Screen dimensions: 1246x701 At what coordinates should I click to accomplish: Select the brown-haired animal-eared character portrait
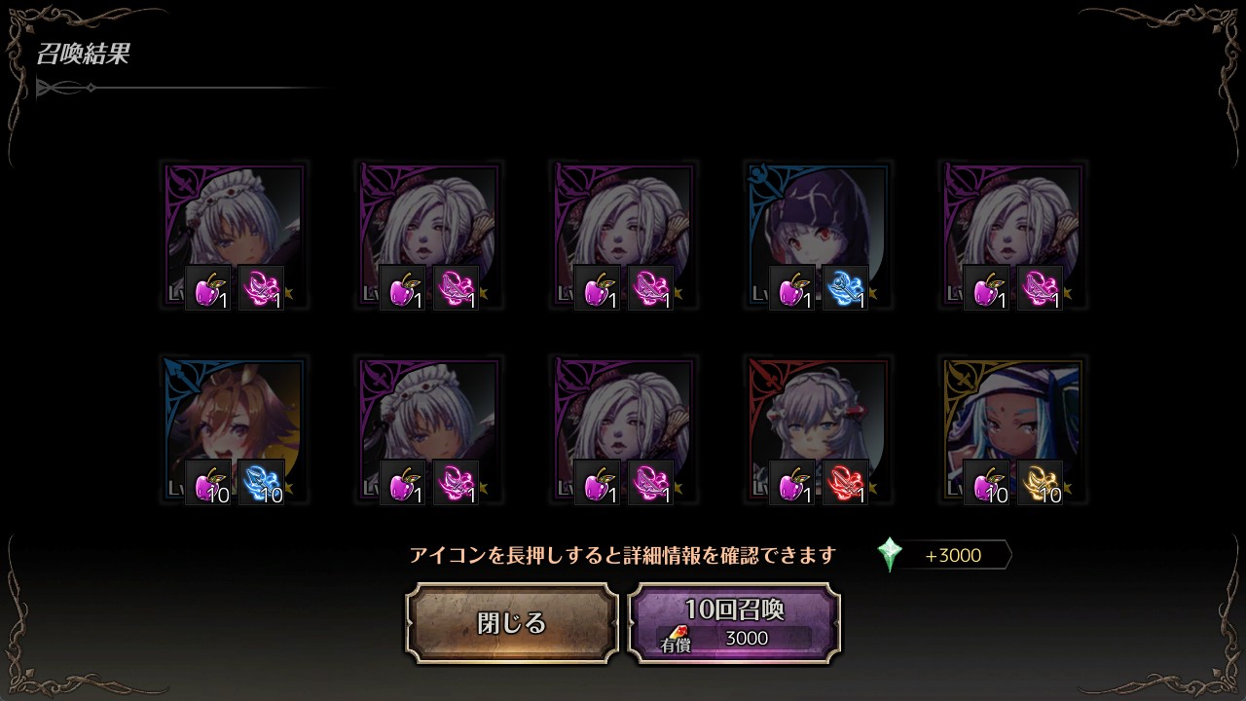coord(235,430)
